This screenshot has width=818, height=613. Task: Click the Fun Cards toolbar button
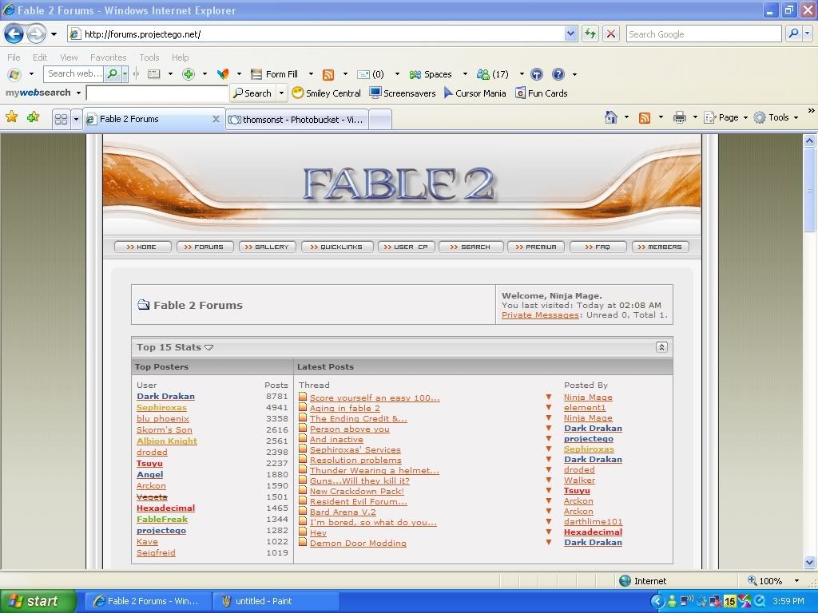542,93
